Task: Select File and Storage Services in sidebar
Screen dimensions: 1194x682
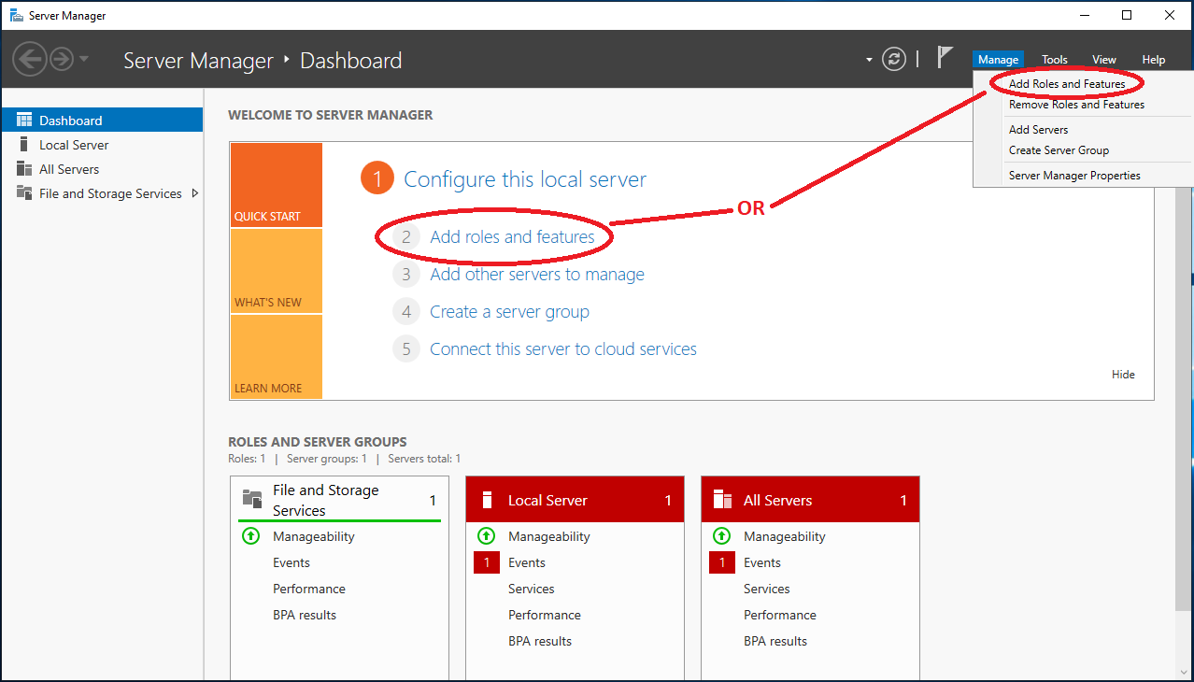Action: [x=102, y=193]
